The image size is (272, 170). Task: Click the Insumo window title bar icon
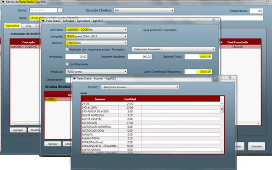point(74,79)
